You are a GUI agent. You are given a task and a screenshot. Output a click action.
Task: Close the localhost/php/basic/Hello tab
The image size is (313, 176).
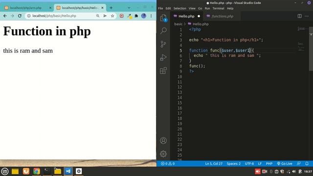click(x=102, y=8)
